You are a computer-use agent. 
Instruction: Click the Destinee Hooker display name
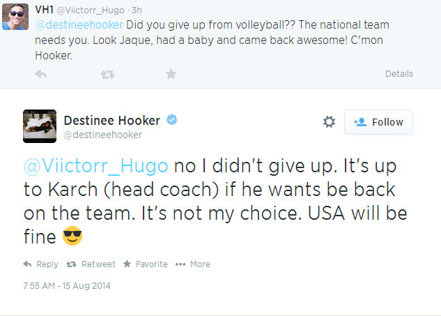tap(111, 121)
